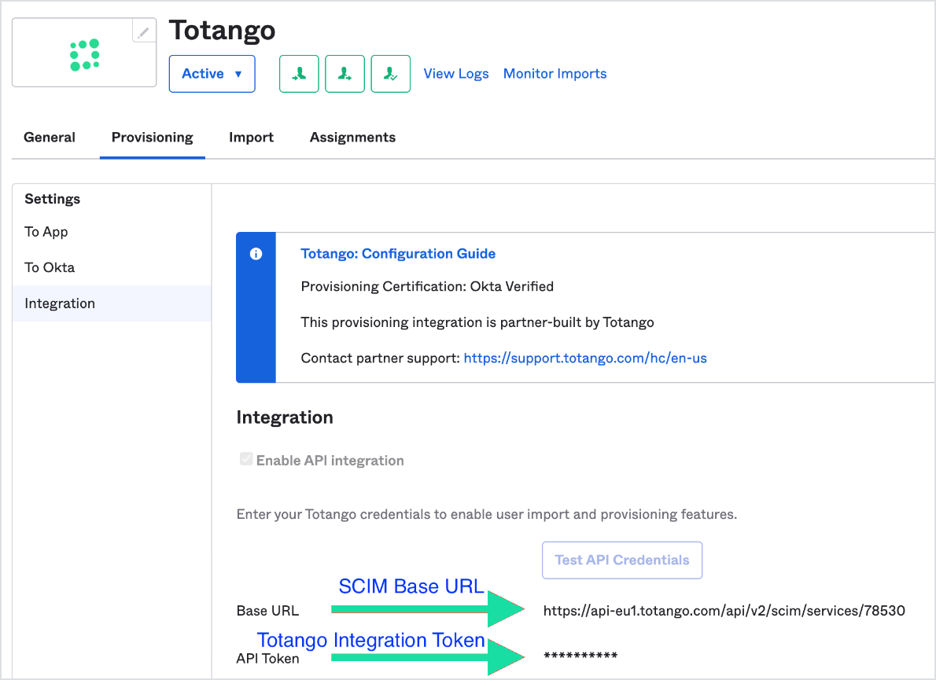
Task: Toggle the Enable API integration checkbox
Action: (x=246, y=459)
